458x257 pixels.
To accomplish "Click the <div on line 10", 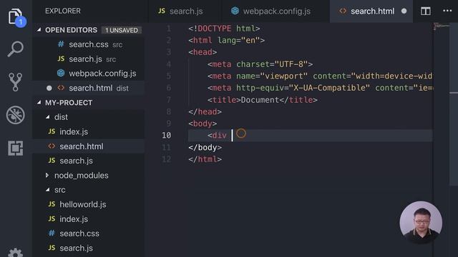I will pyautogui.click(x=217, y=136).
